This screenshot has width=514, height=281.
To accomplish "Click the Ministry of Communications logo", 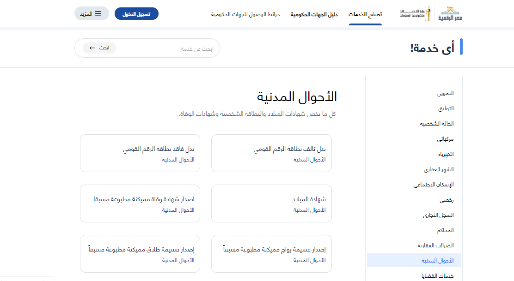I will pyautogui.click(x=415, y=14).
